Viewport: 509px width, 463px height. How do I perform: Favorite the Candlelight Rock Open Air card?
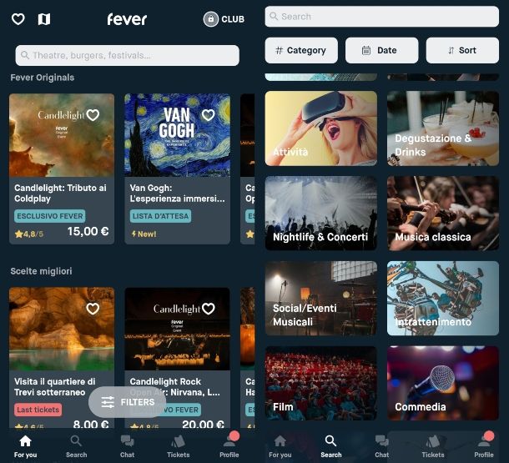click(208, 308)
